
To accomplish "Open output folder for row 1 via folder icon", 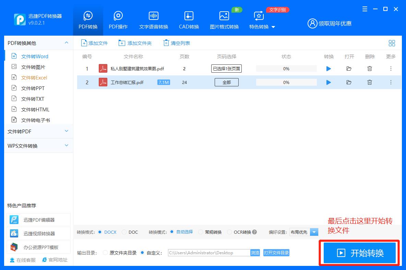I will tap(349, 68).
